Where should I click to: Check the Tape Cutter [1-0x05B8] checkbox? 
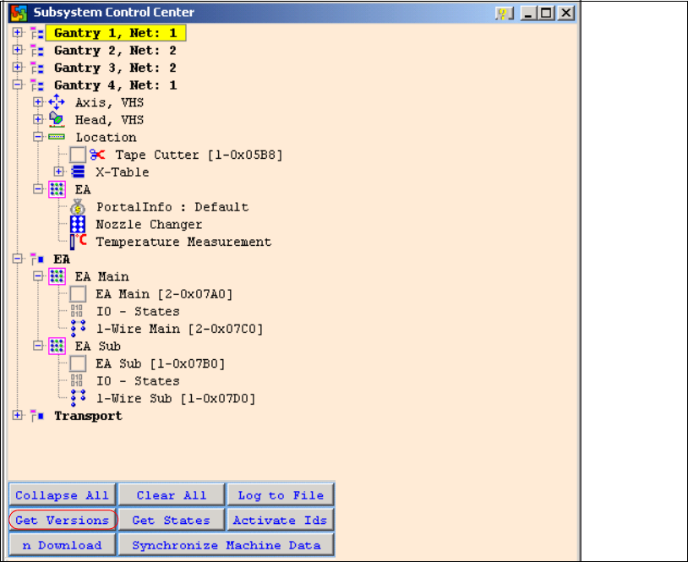coord(78,155)
